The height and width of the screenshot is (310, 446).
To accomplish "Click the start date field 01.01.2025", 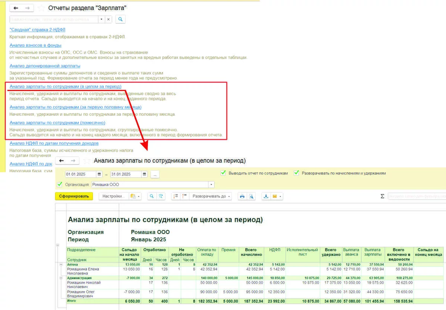I will [81, 174].
